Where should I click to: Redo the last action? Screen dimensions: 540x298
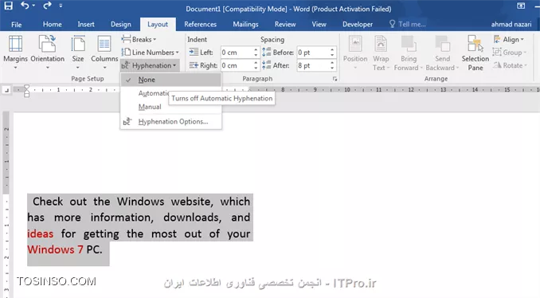tap(47, 6)
